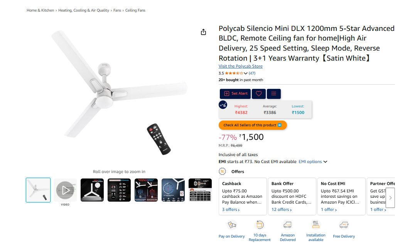The width and height of the screenshot is (398, 243).
Task: Open Heating, Cooling & Air Quality breadcrumb
Action: pyautogui.click(x=84, y=10)
